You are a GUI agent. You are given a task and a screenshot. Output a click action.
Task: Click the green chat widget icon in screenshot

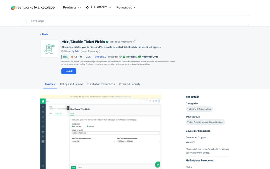[x=157, y=164]
